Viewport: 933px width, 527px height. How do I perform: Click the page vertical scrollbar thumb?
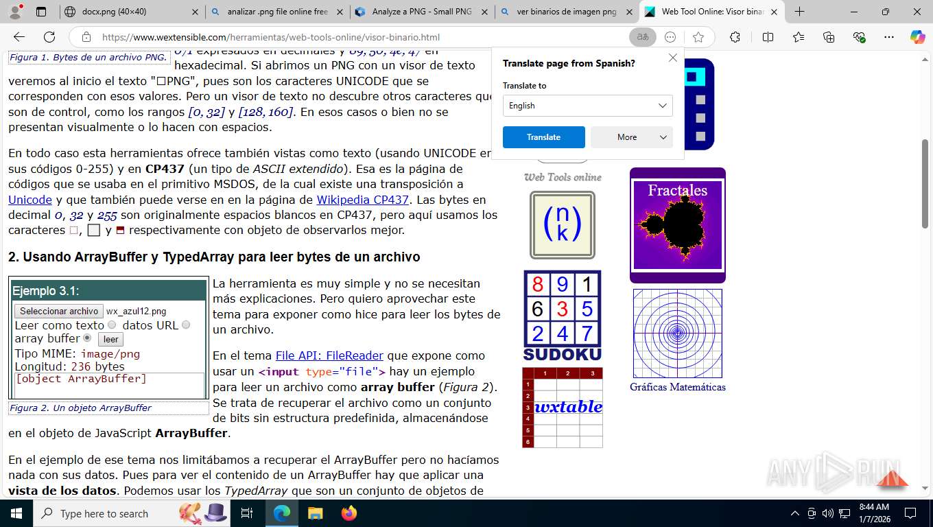tap(925, 183)
